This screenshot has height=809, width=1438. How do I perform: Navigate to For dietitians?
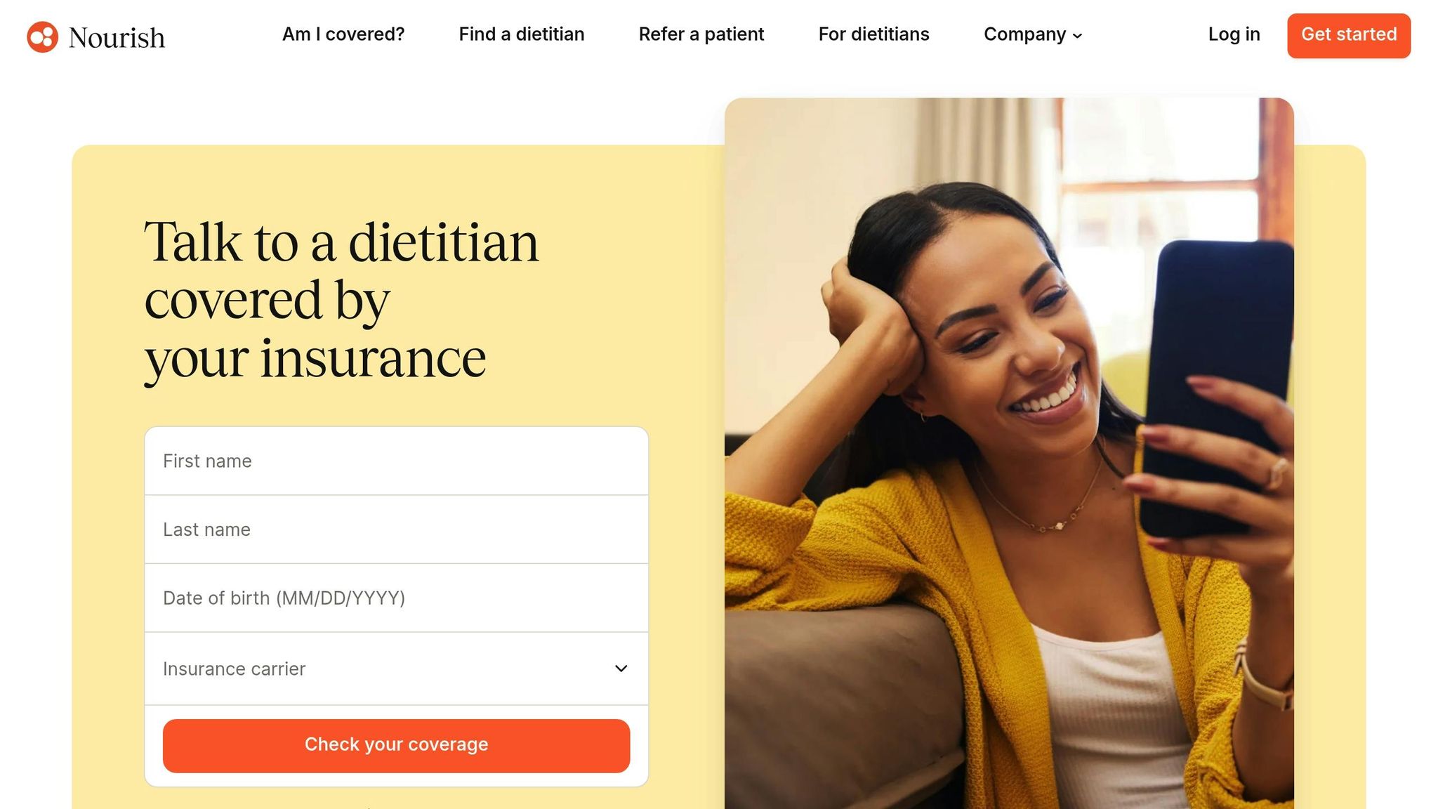click(873, 34)
